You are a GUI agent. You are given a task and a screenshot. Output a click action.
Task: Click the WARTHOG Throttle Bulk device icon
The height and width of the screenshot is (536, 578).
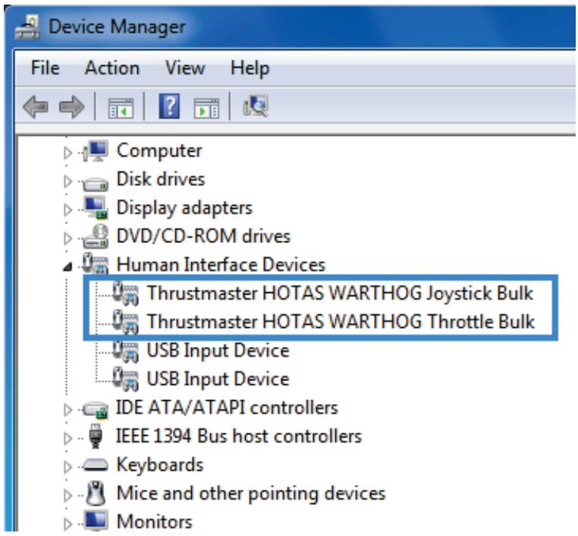point(126,322)
